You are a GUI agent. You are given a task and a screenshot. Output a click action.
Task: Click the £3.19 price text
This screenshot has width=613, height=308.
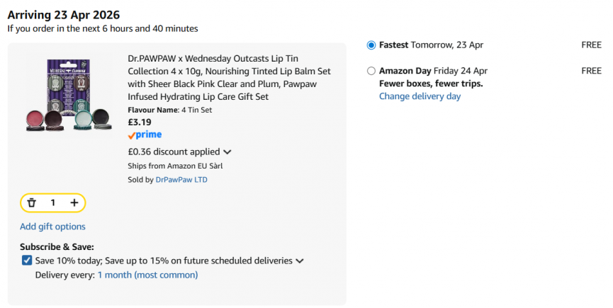pyautogui.click(x=140, y=122)
